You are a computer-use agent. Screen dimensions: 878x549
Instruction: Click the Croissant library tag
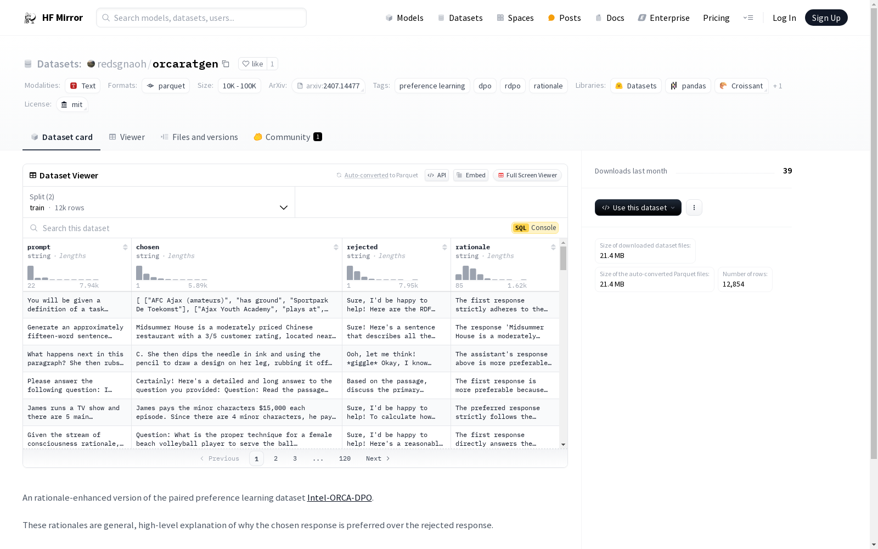coord(741,86)
